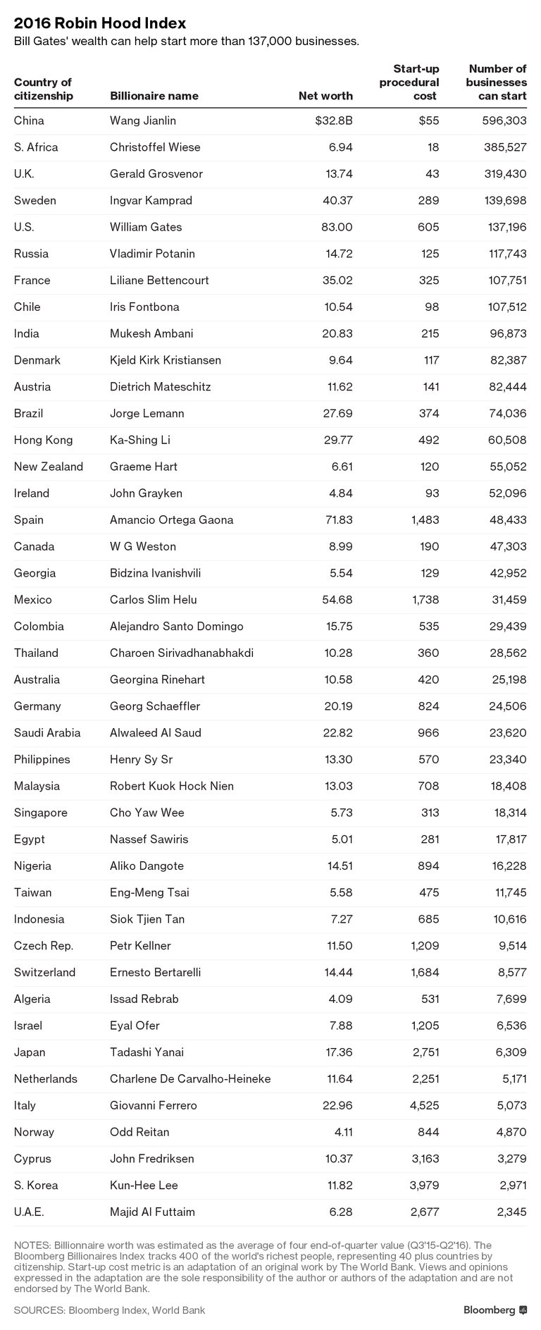Image resolution: width=541 pixels, height=1330 pixels.
Task: Click the 2016 Robin Hood Index title
Action: point(100,23)
